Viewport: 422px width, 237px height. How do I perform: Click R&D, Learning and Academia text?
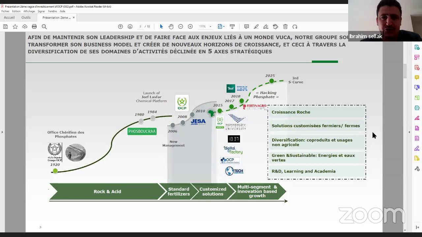pos(303,171)
